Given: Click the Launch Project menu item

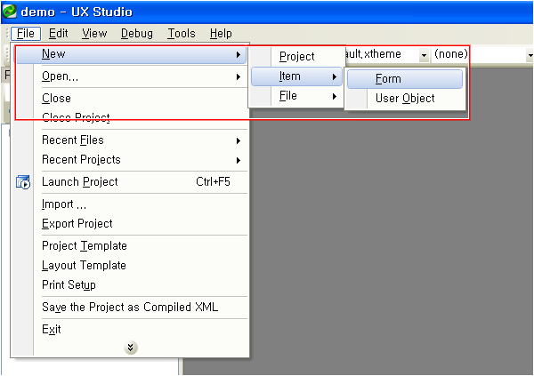Looking at the screenshot, I should 132,181.
